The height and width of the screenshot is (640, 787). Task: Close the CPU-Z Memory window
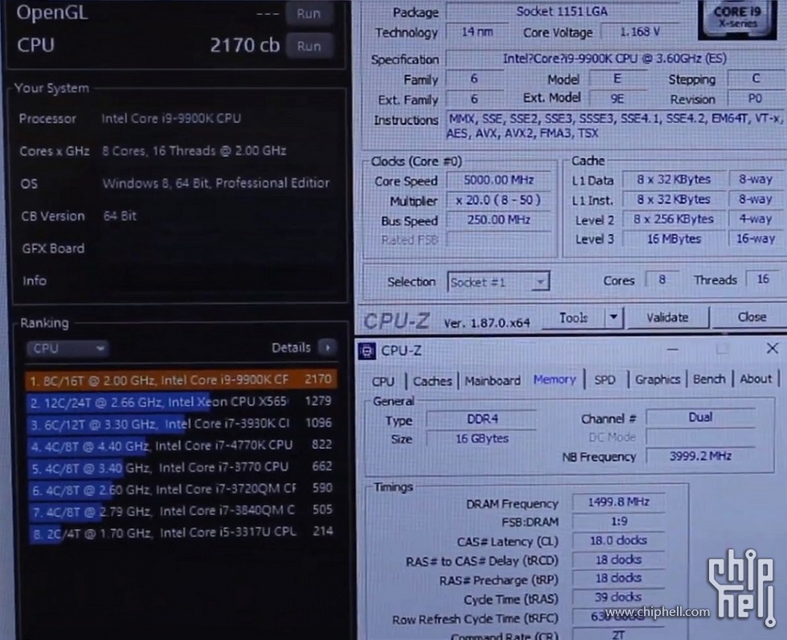pos(772,348)
